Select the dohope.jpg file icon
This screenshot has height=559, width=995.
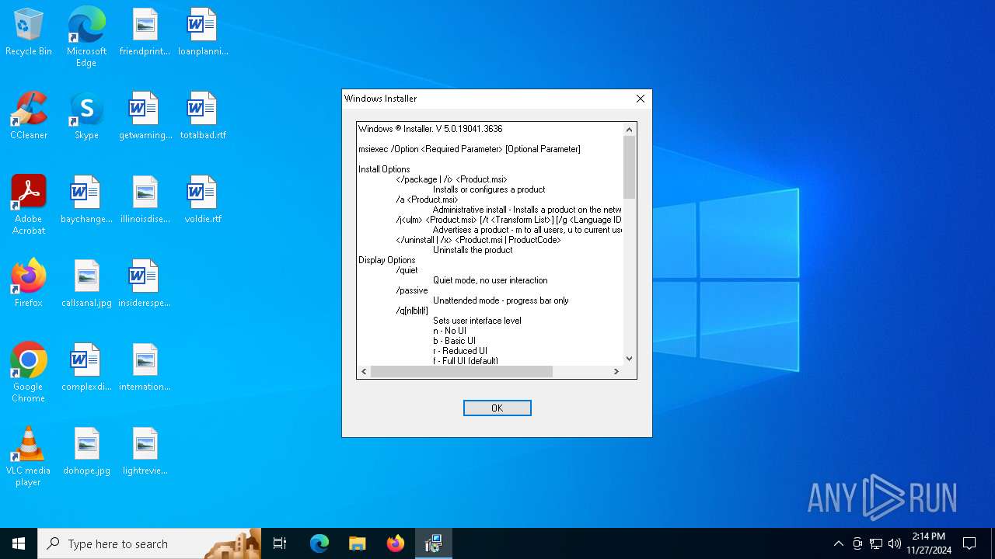[86, 452]
